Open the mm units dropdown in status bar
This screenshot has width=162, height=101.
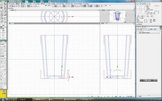[x=125, y=97]
